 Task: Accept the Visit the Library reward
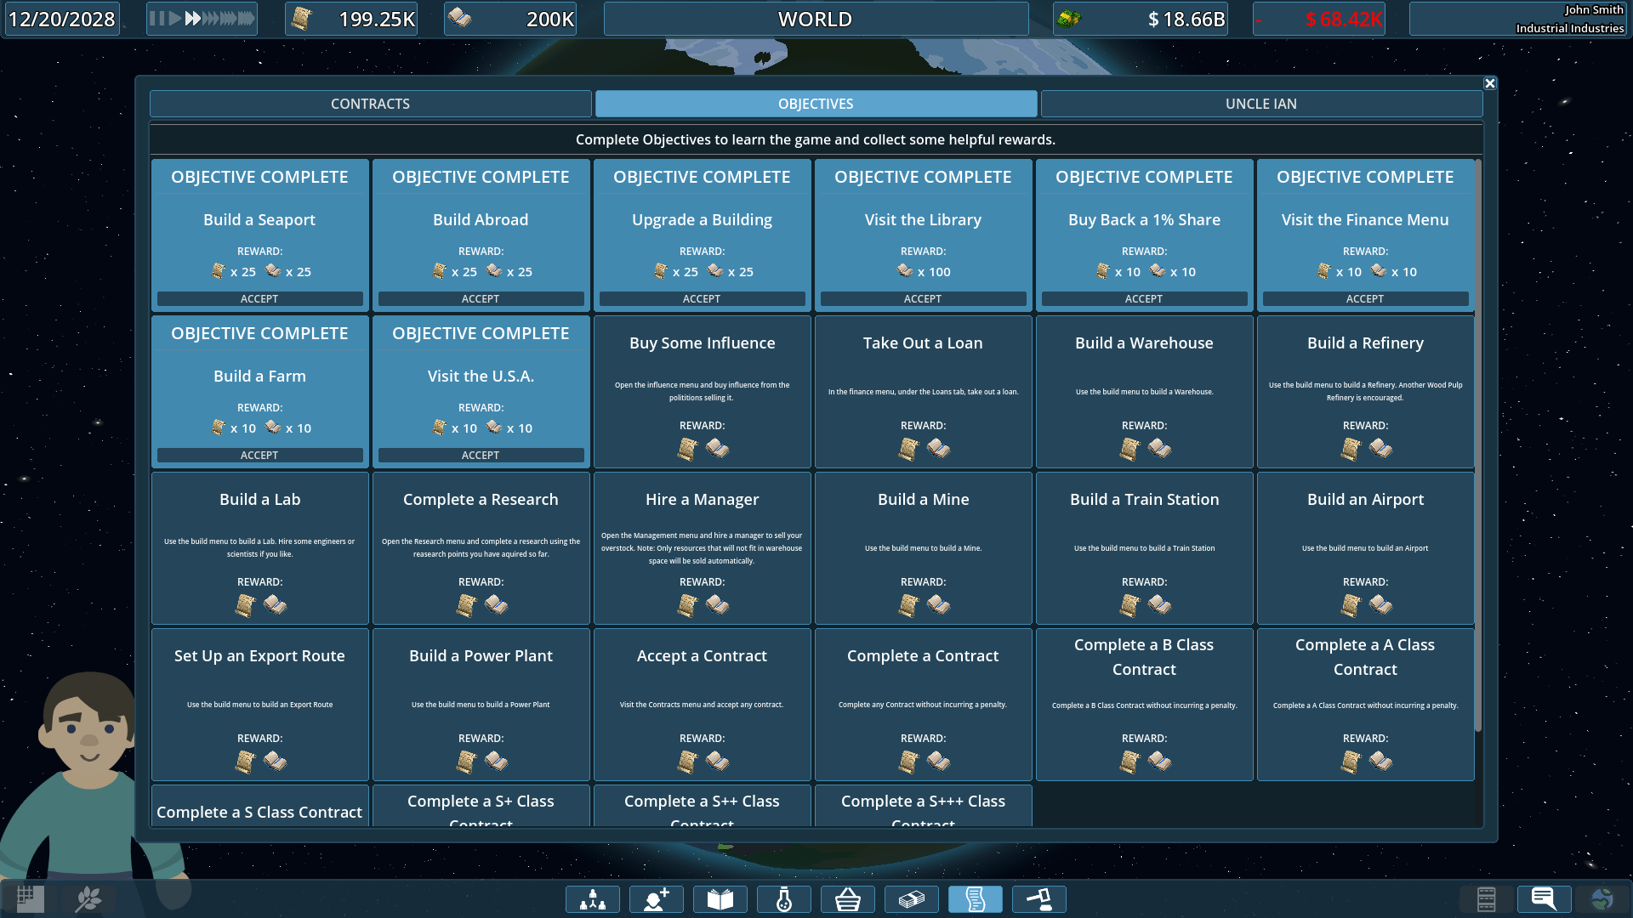[923, 299]
